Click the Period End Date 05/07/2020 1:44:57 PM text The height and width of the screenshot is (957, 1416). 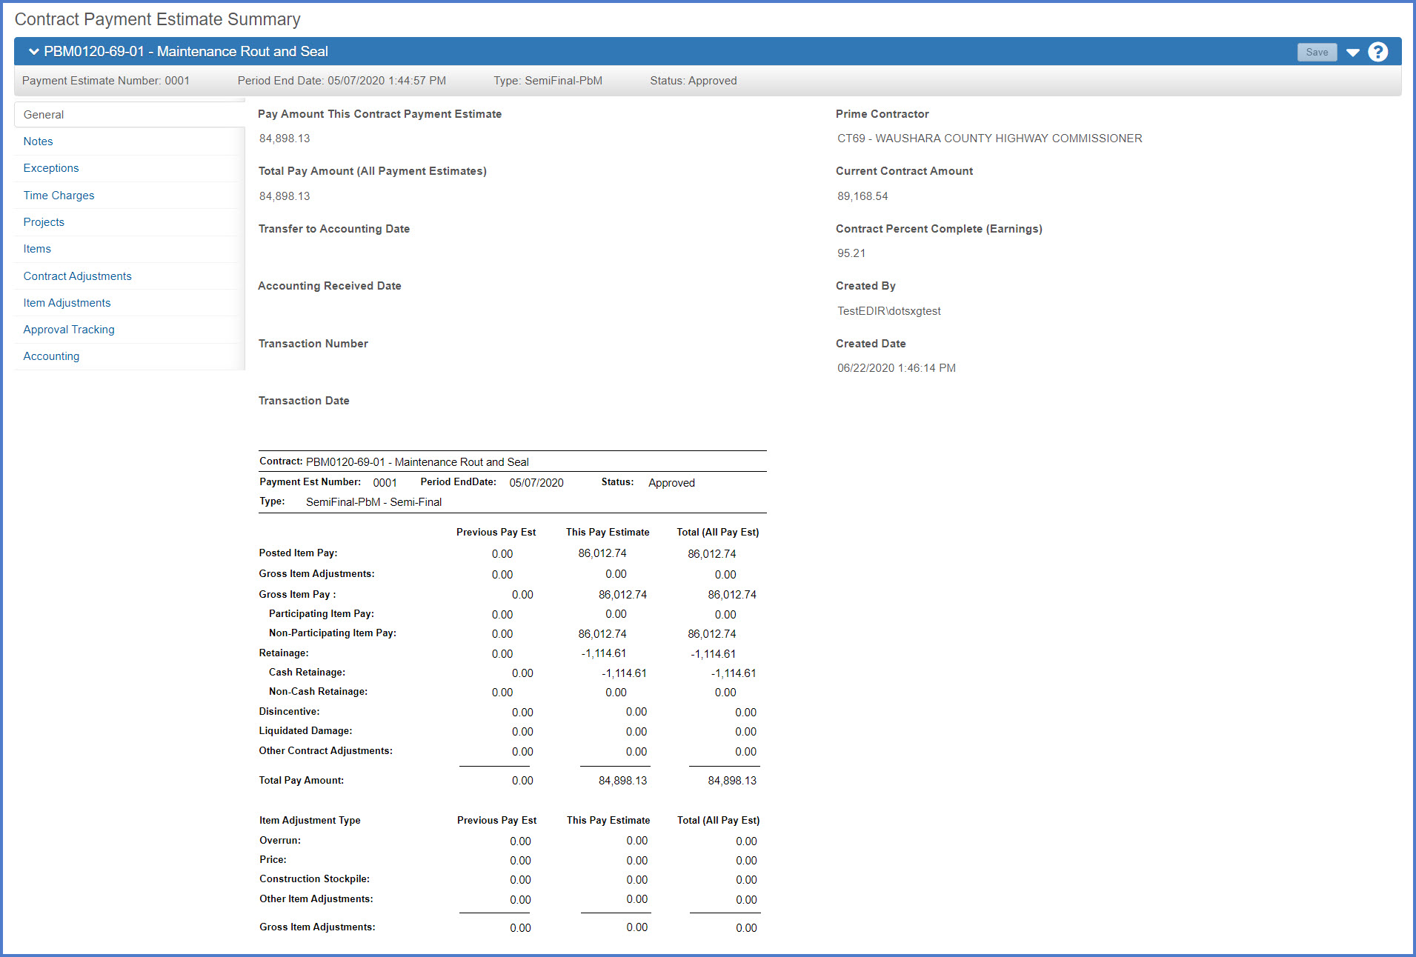[x=342, y=81]
